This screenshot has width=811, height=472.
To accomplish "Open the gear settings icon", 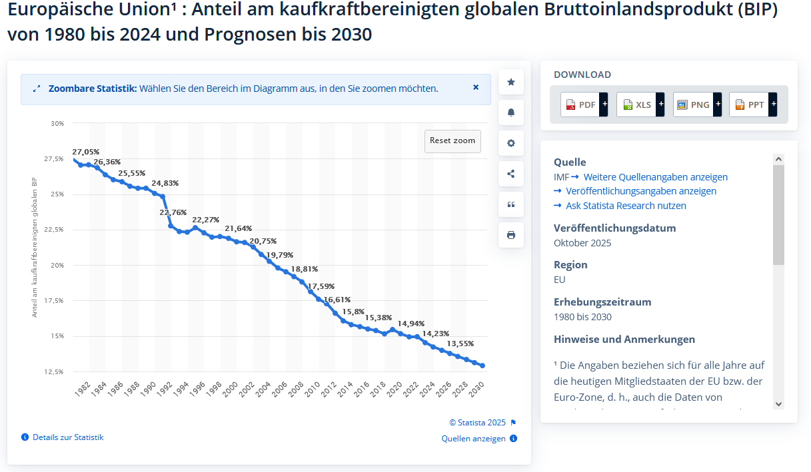I will 511,143.
